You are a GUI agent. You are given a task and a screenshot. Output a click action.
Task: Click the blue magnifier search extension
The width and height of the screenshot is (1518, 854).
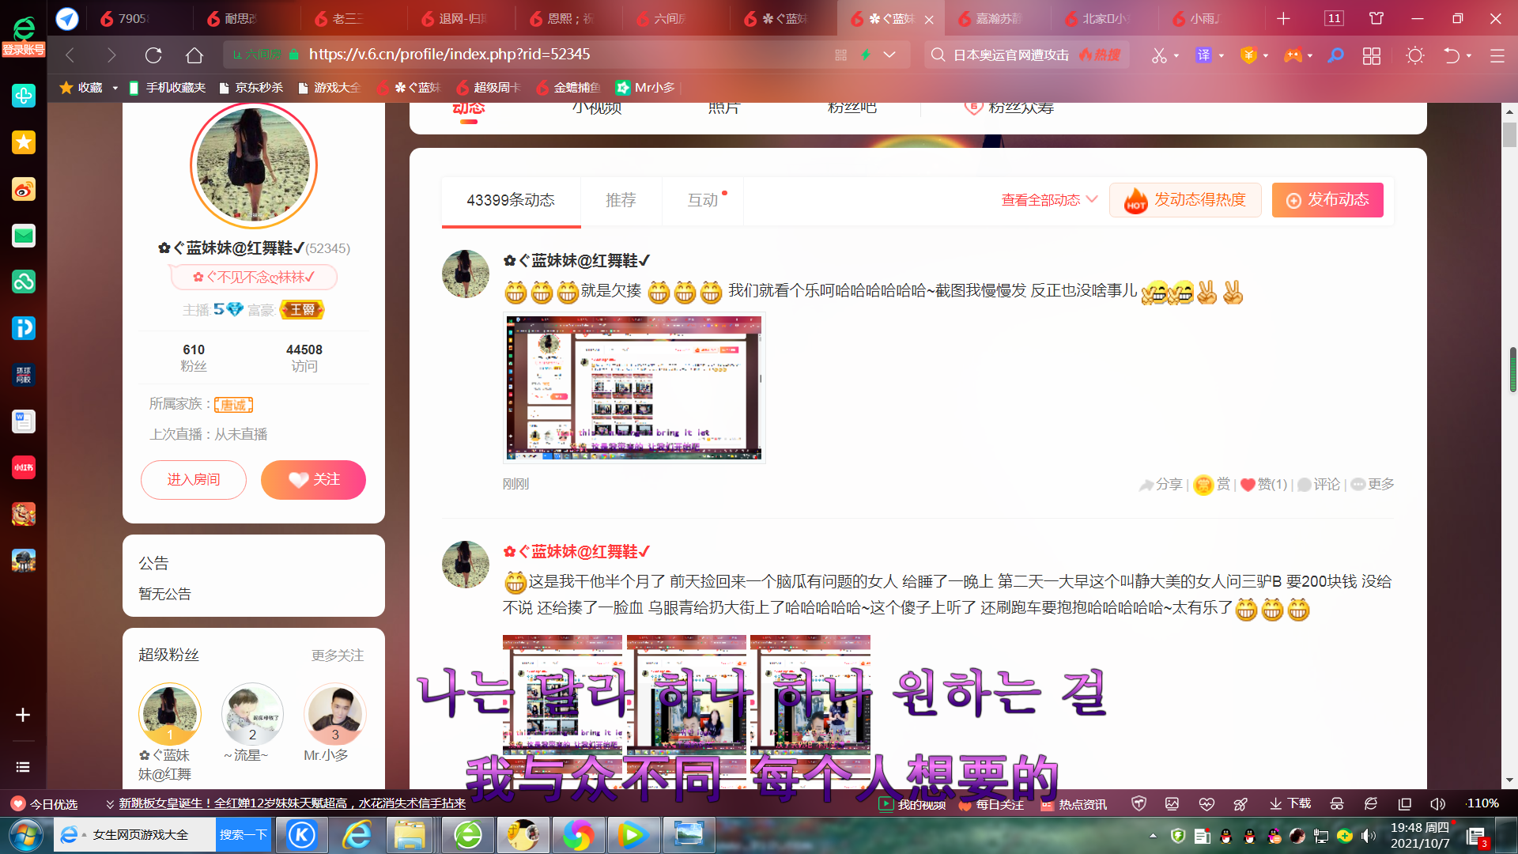tap(1336, 55)
